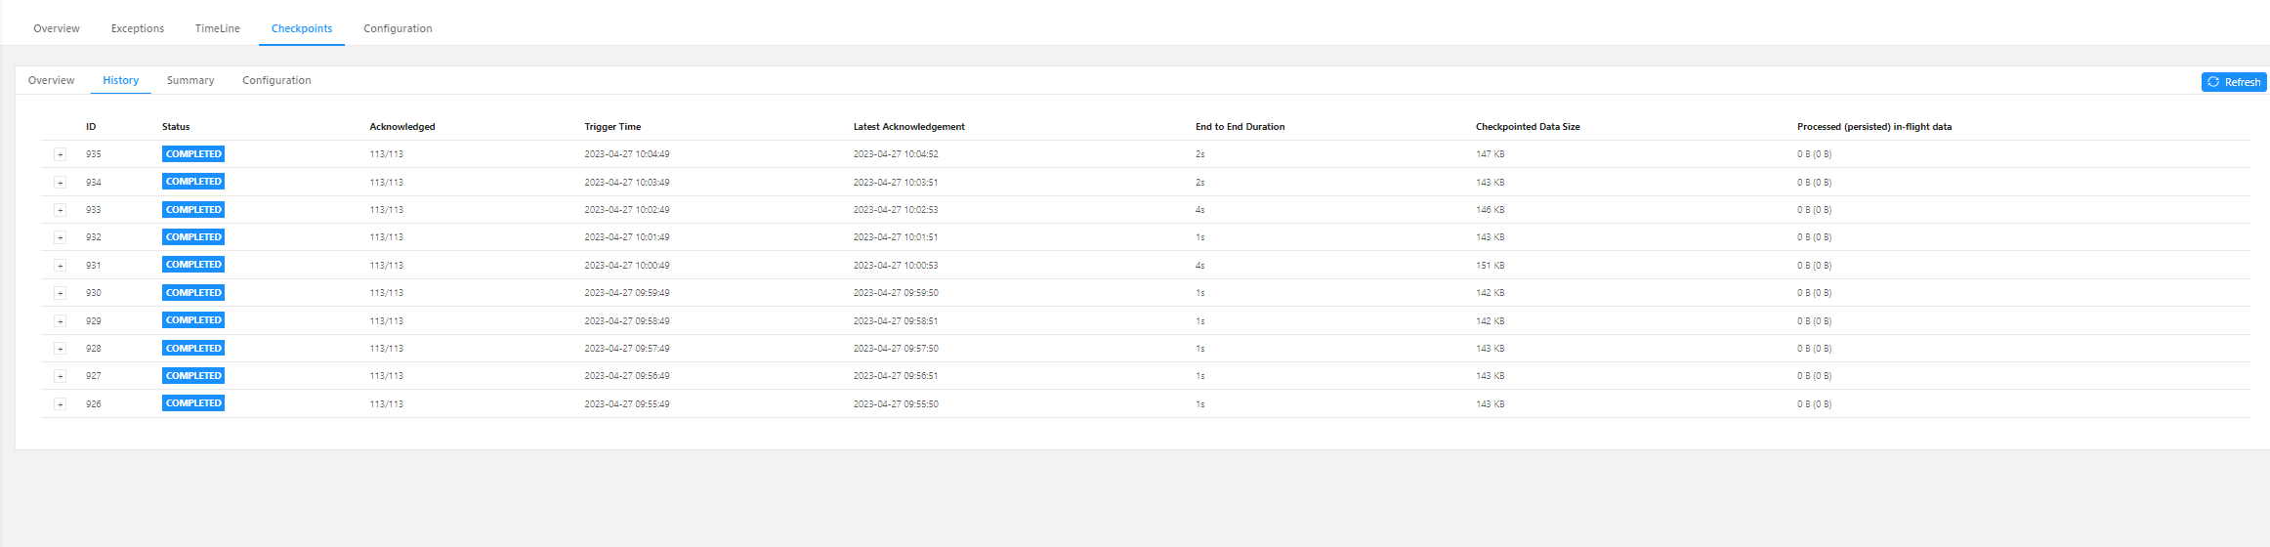Expand checkpoint 935 row details
2270x547 pixels.
pos(60,154)
